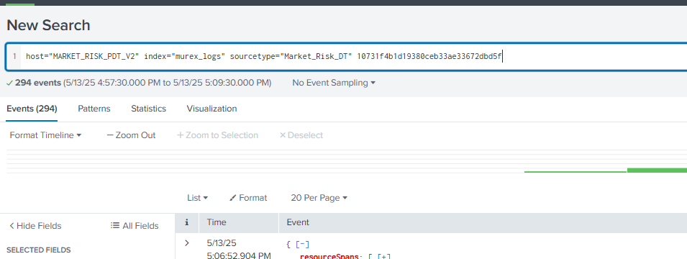Open the Visualization tab
Viewport: 687px width, 259px height.
pyautogui.click(x=211, y=109)
